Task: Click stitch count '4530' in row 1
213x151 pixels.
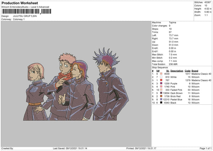Action: [167, 74]
